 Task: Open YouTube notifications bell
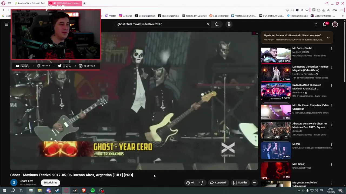pos(325,24)
